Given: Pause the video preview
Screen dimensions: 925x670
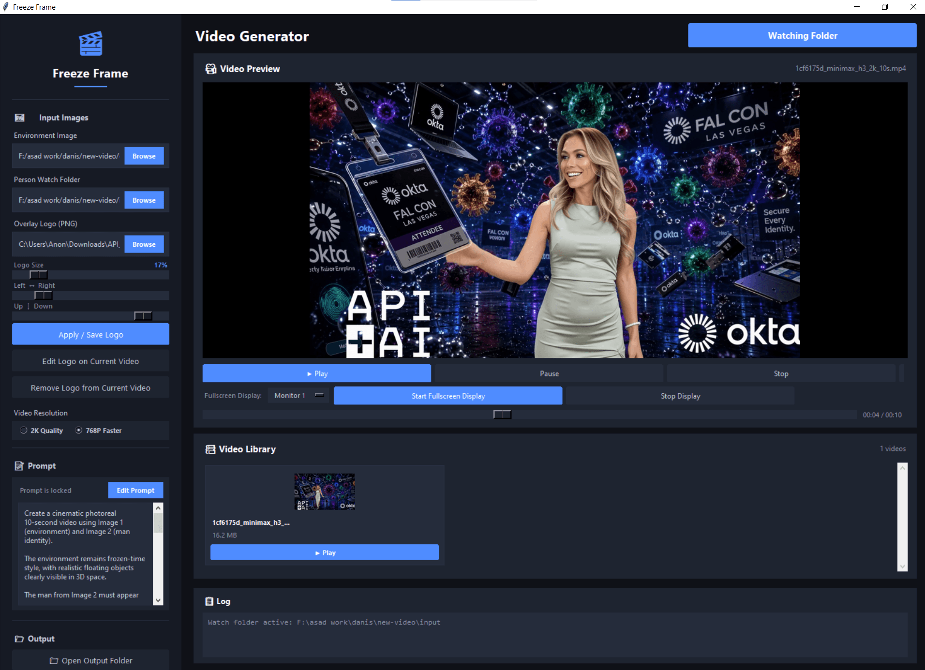Looking at the screenshot, I should [549, 373].
